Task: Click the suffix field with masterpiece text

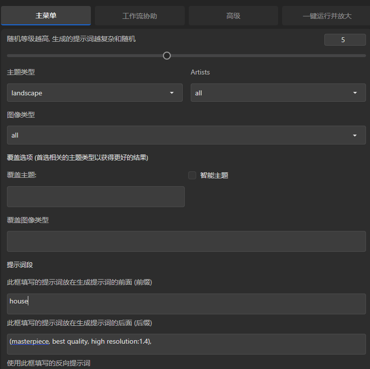Action: pos(186,344)
